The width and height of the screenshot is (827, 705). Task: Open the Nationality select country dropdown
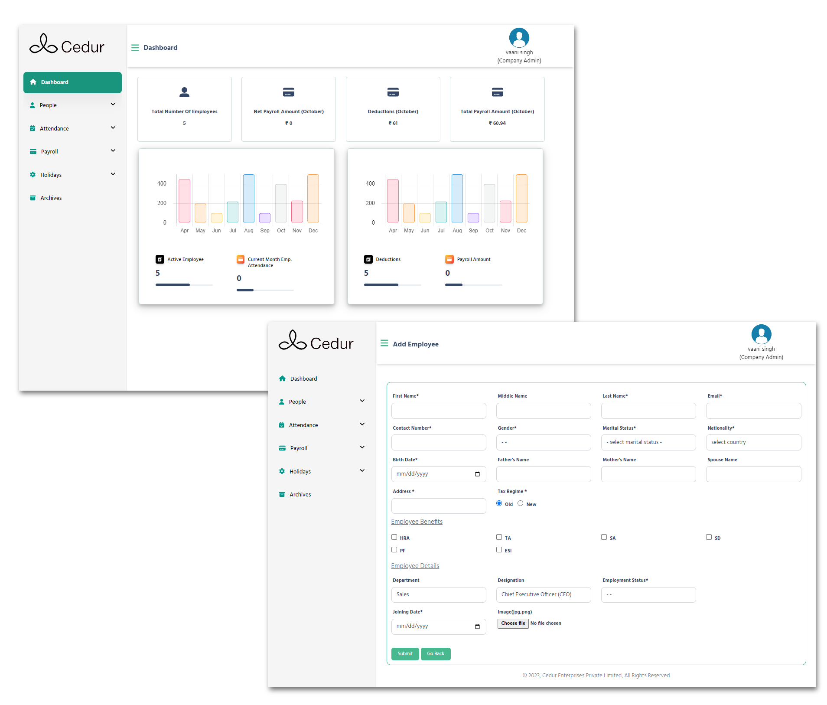(753, 442)
